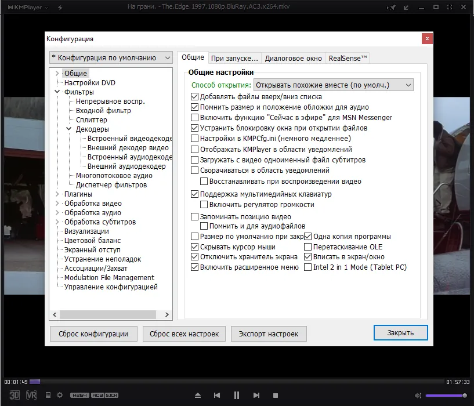
Task: Skip to next track
Action: pos(256,395)
